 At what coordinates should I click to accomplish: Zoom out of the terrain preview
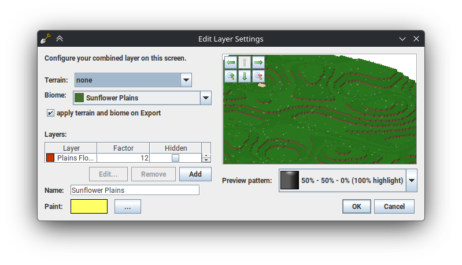258,76
